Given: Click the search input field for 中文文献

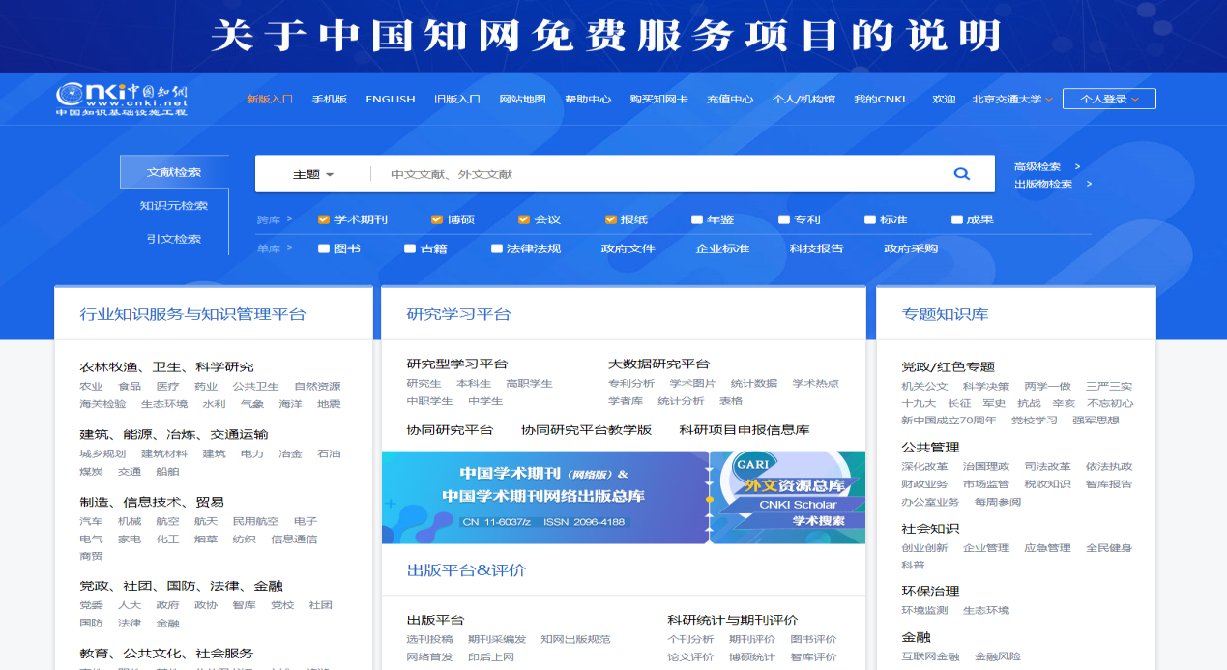Looking at the screenshot, I should pyautogui.click(x=657, y=175).
